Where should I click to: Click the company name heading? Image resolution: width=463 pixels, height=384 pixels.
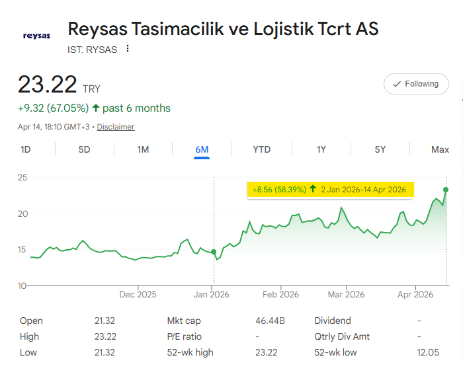coord(223,29)
